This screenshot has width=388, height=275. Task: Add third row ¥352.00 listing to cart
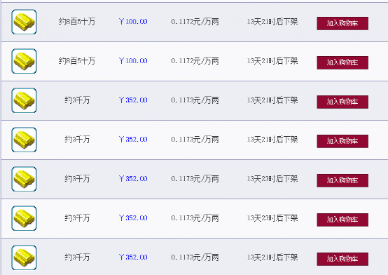pyautogui.click(x=342, y=102)
